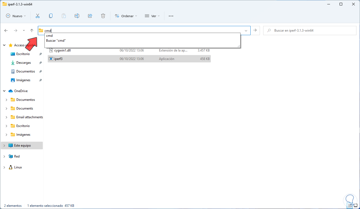
Task: Select Linux in the navigation pane
Action: 18,167
